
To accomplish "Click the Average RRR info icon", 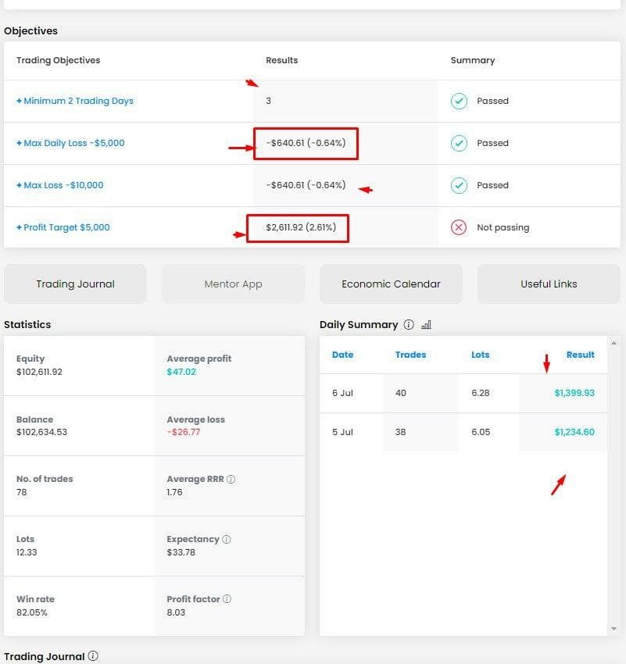I will point(231,480).
